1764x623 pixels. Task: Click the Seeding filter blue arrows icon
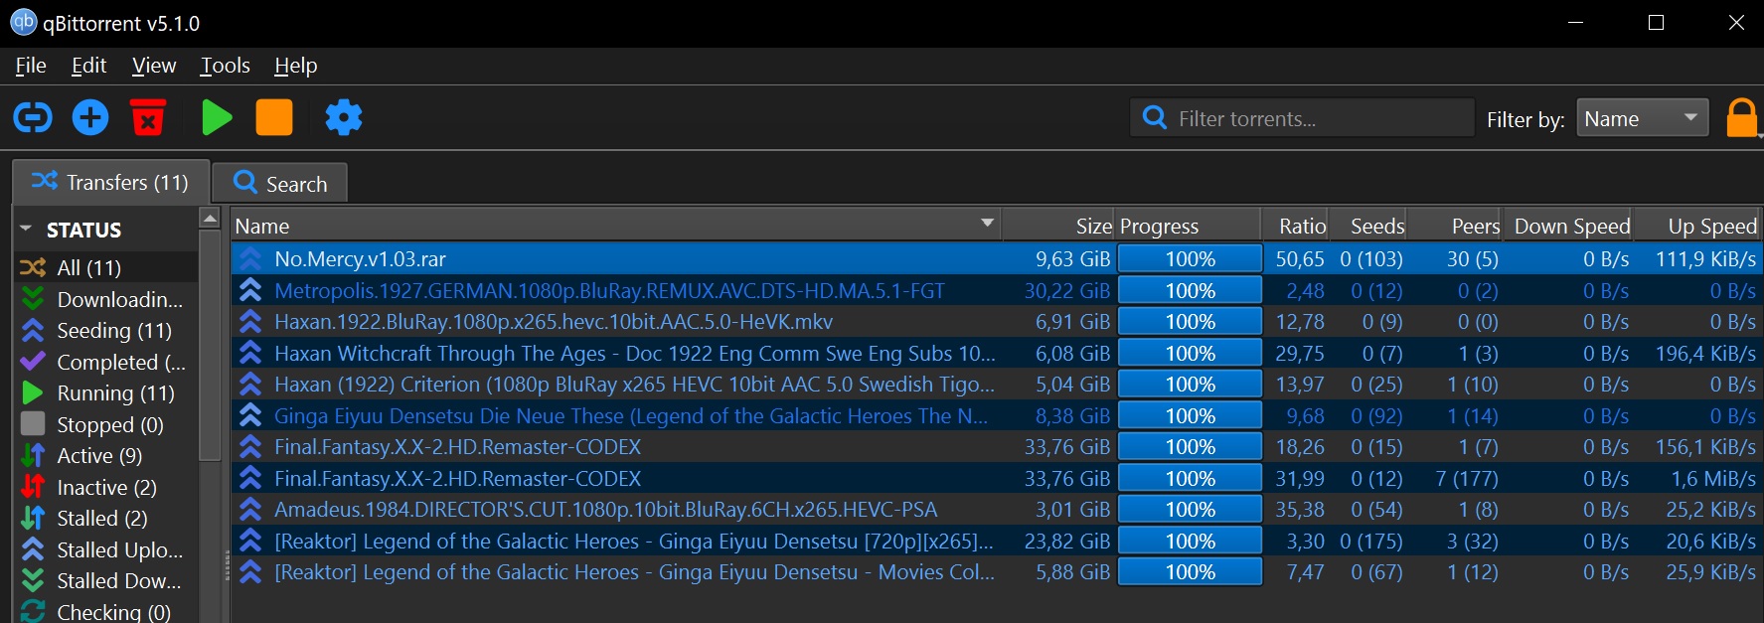(x=33, y=330)
